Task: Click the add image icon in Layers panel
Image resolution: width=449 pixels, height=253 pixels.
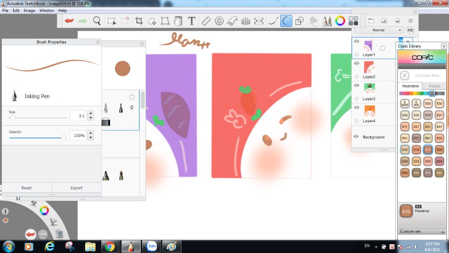Action: click(x=384, y=21)
